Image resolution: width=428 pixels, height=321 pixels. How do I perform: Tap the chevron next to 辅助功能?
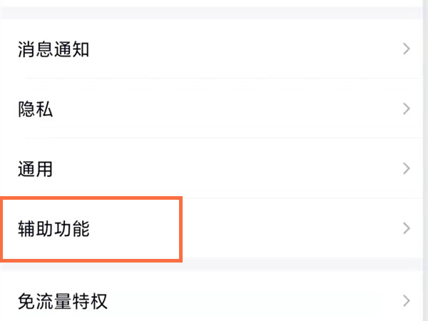point(407,229)
